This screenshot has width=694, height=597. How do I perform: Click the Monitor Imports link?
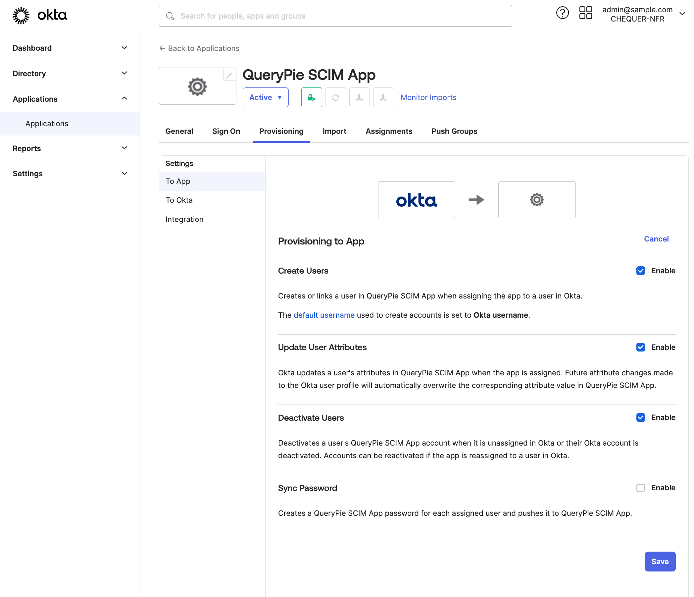click(x=428, y=97)
